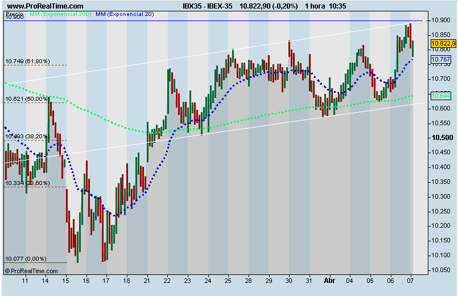Viewport: 458px width, 296px height.
Task: Click date label 28 on time axis
Action: [248, 281]
